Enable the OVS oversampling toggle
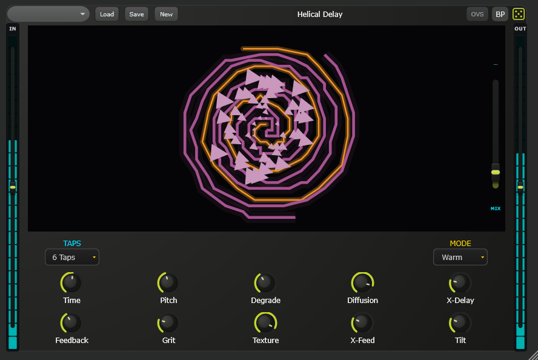Viewport: 538px width, 360px height. pos(477,13)
